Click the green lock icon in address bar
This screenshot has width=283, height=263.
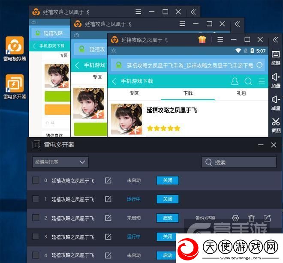[119, 65]
